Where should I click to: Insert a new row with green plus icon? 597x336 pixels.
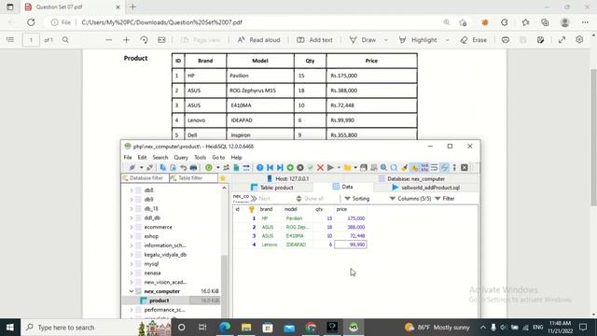coord(290,168)
